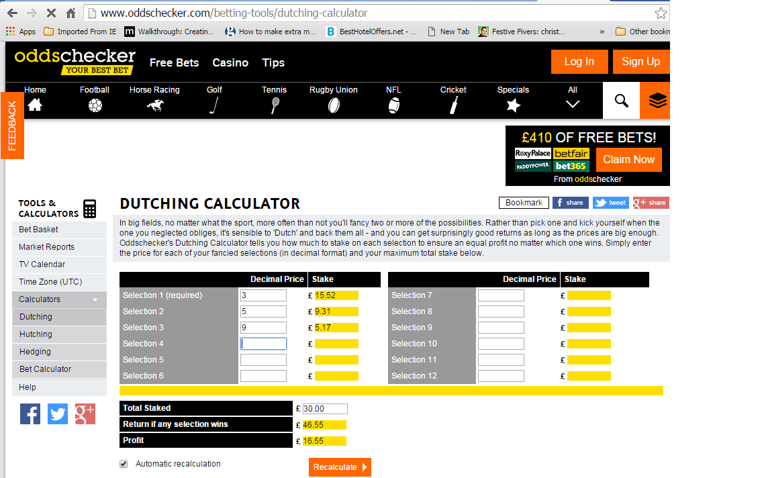Open Horse Racing icon
Viewport: 762px width, 478px height.
pos(155,105)
